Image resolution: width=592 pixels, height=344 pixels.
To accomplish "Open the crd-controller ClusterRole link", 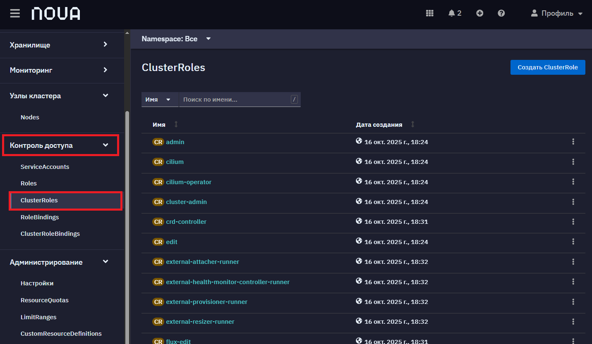I will coord(186,222).
